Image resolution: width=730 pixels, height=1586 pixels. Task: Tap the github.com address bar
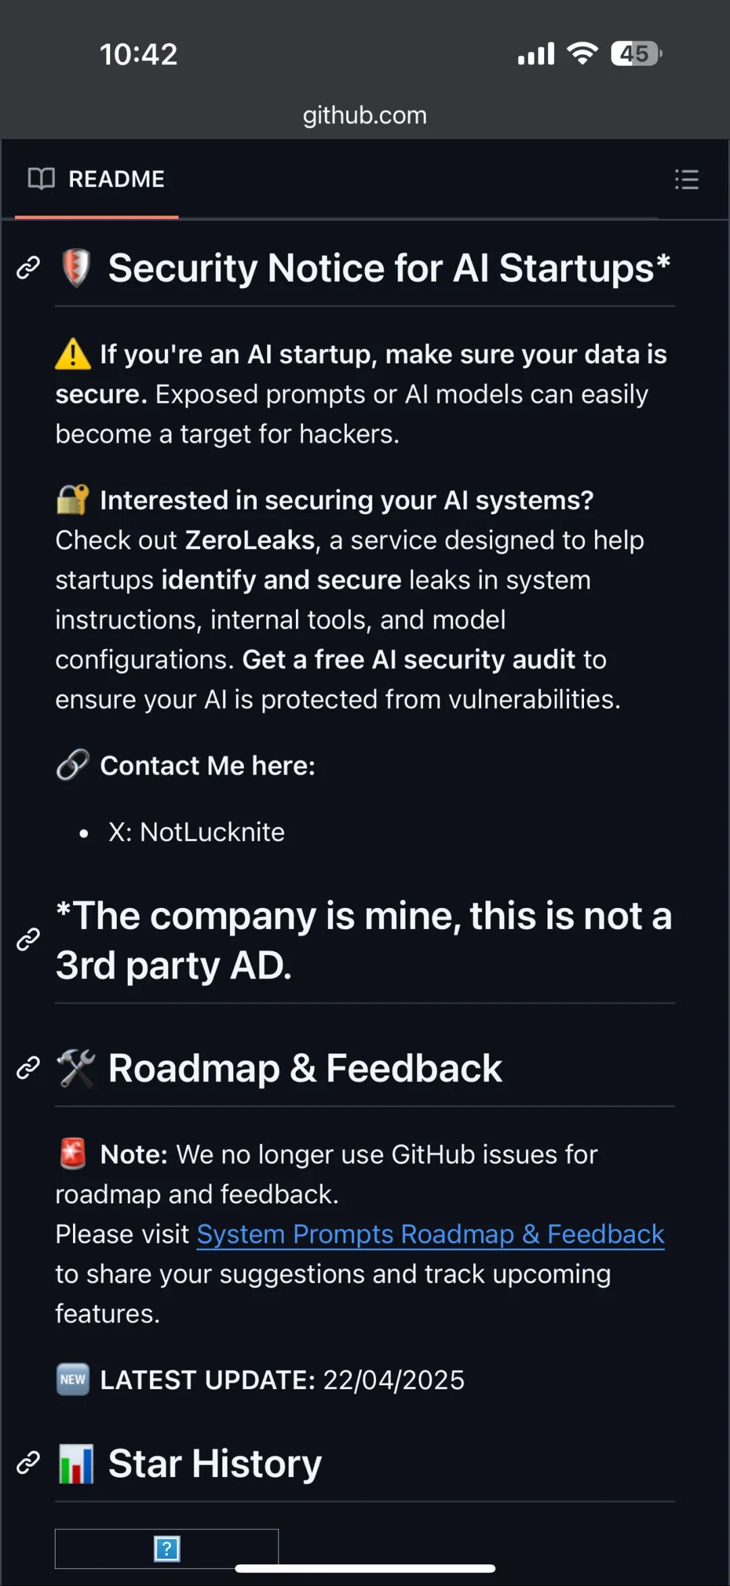365,116
